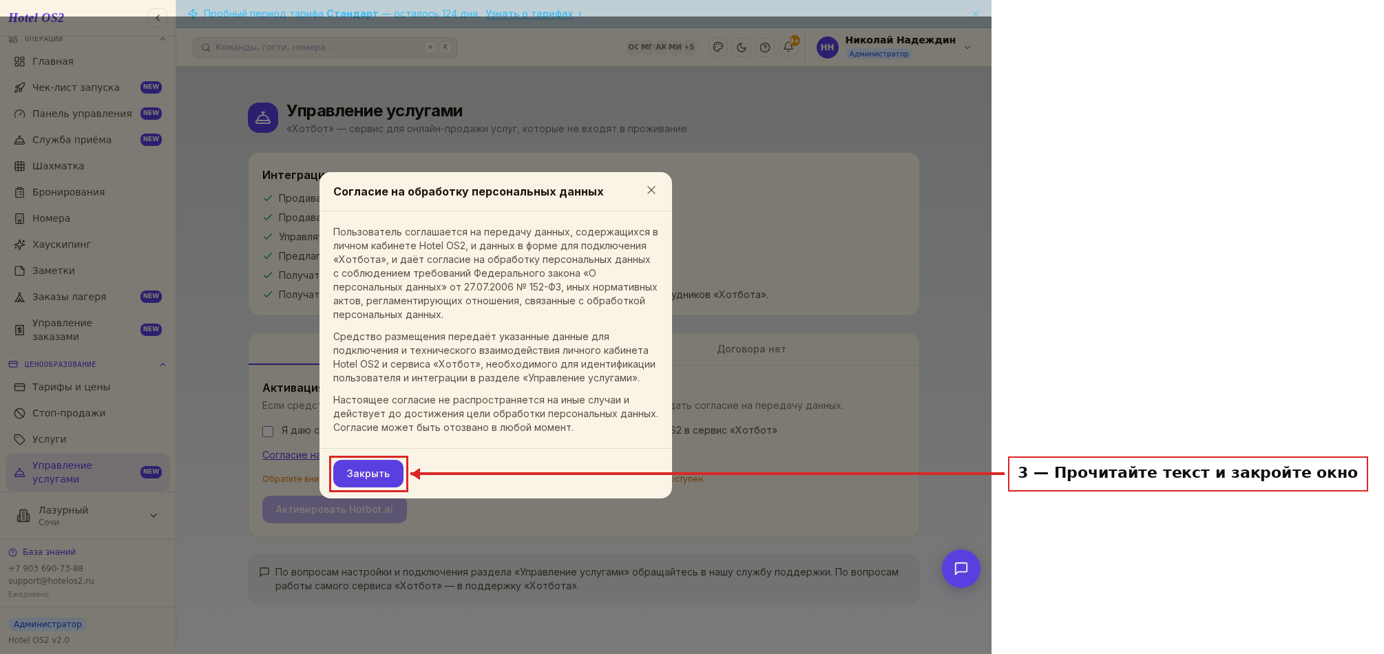Open Главная in the sidebar
The image size is (1384, 654).
(88, 61)
